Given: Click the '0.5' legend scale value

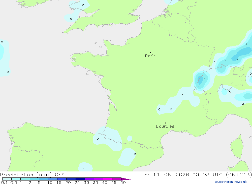Looking at the screenshot, I should click(14, 182).
